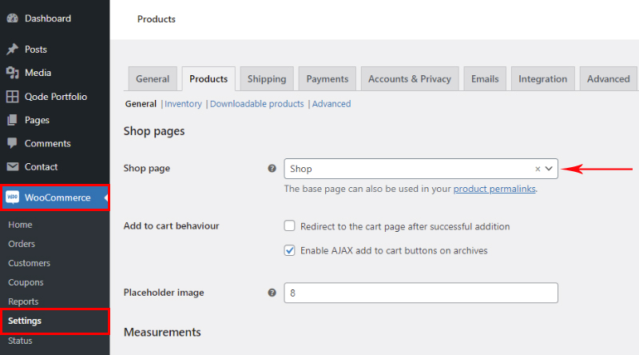Click help tooltip icon beside Shop page
This screenshot has height=355, width=639.
(x=272, y=169)
